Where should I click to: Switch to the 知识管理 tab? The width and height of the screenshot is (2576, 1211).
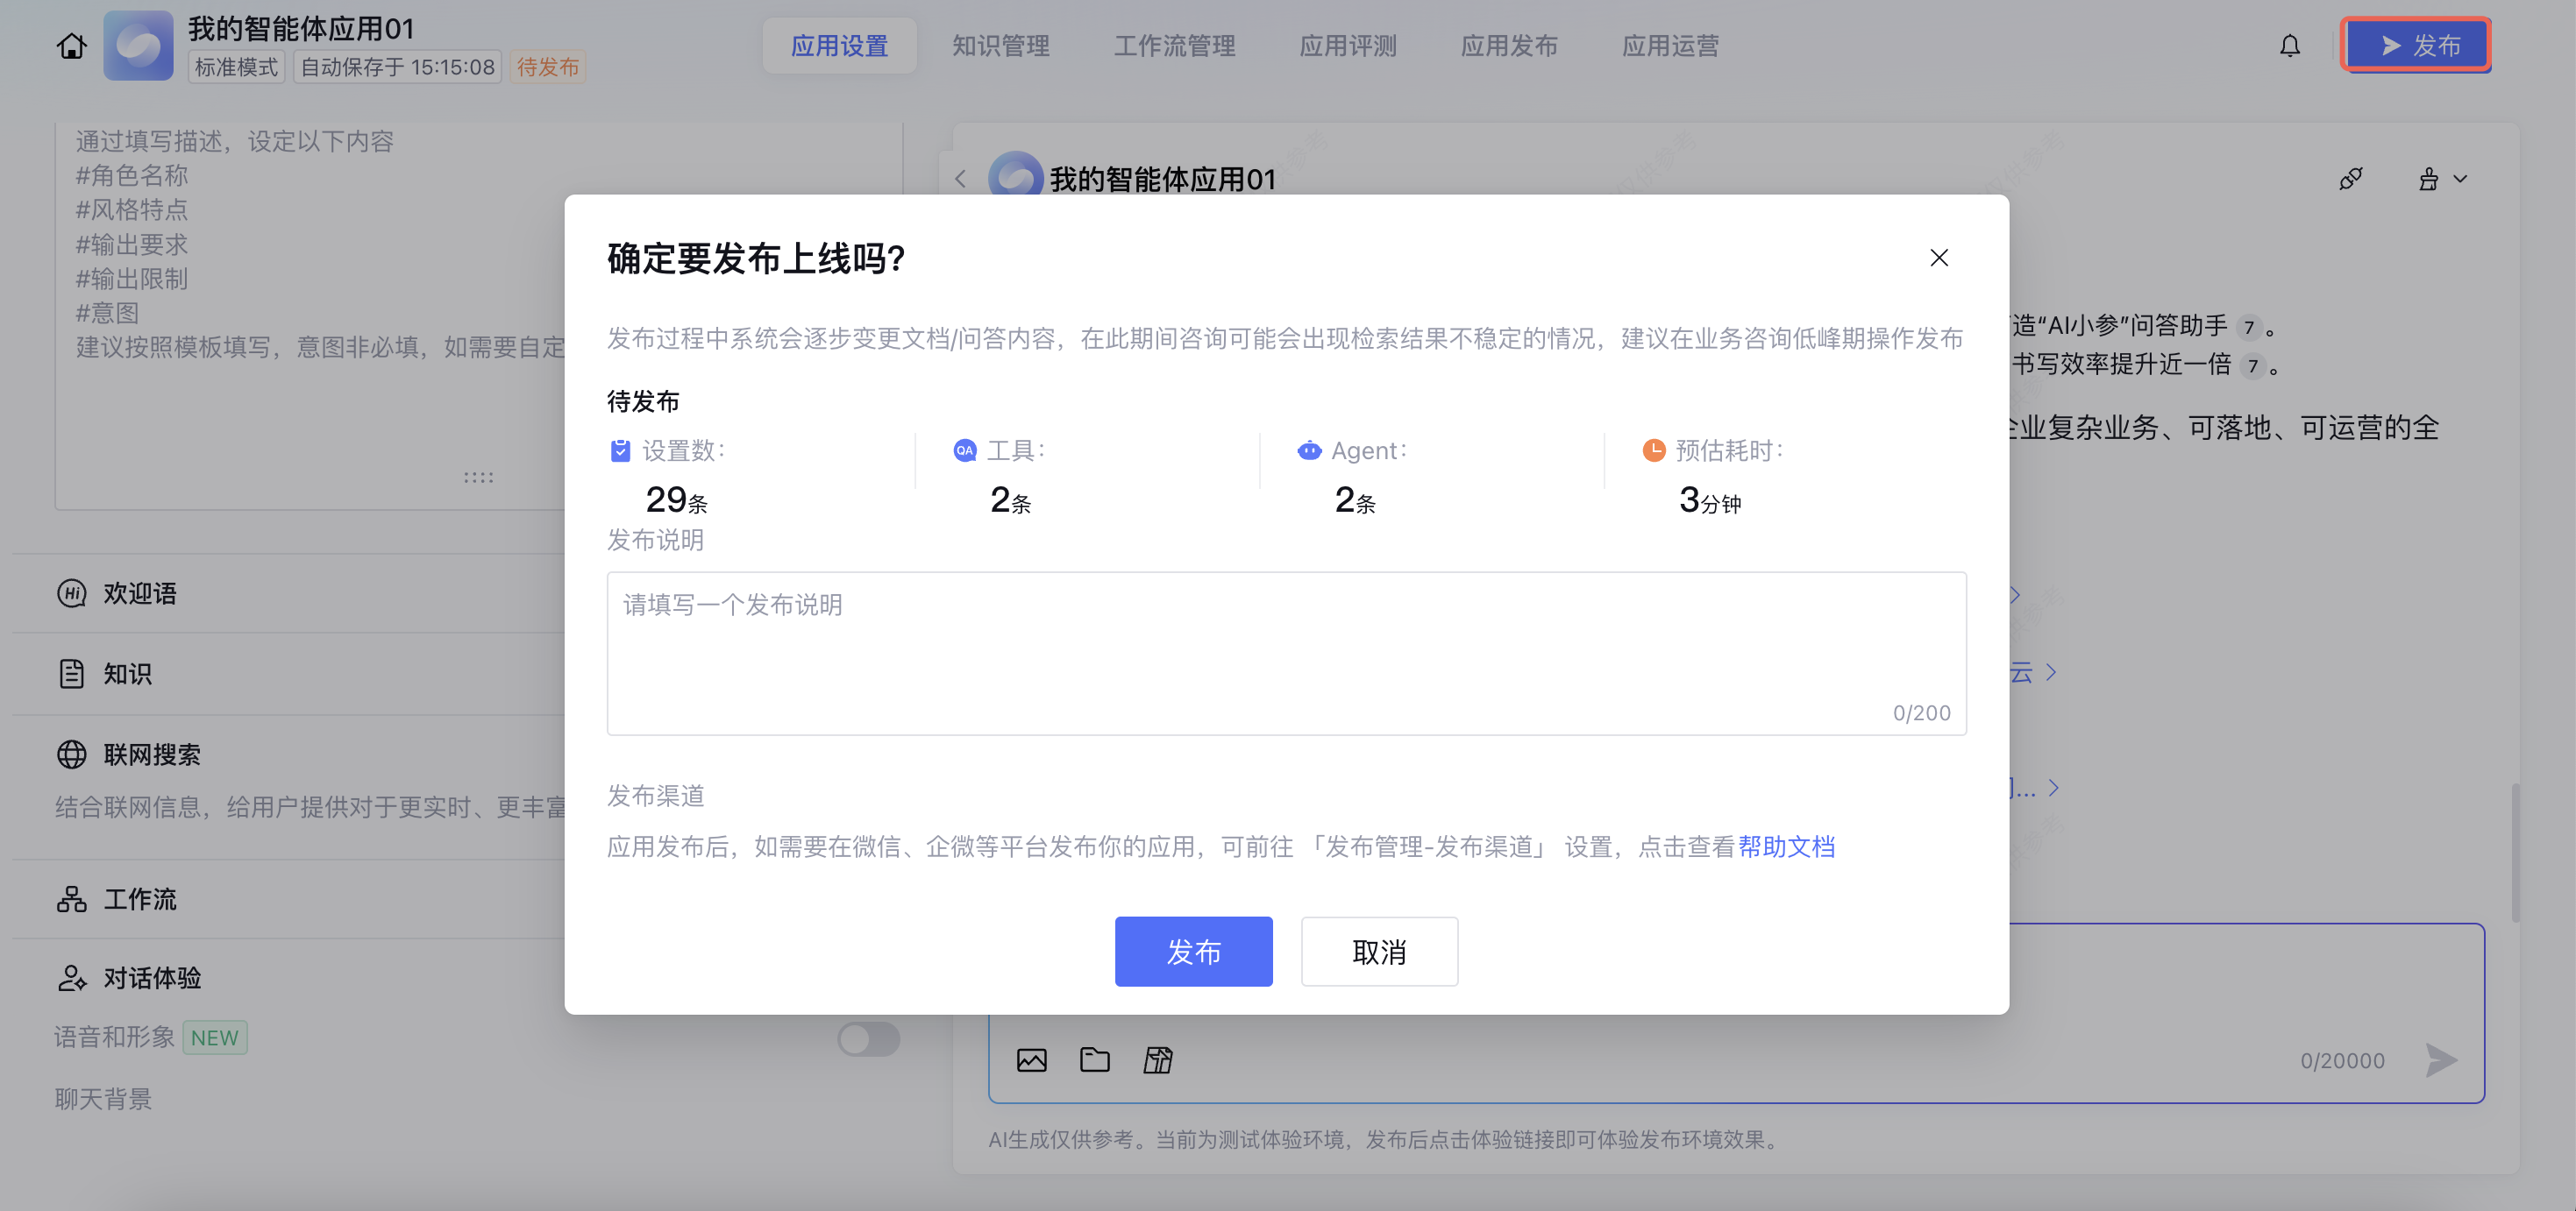tap(1000, 46)
